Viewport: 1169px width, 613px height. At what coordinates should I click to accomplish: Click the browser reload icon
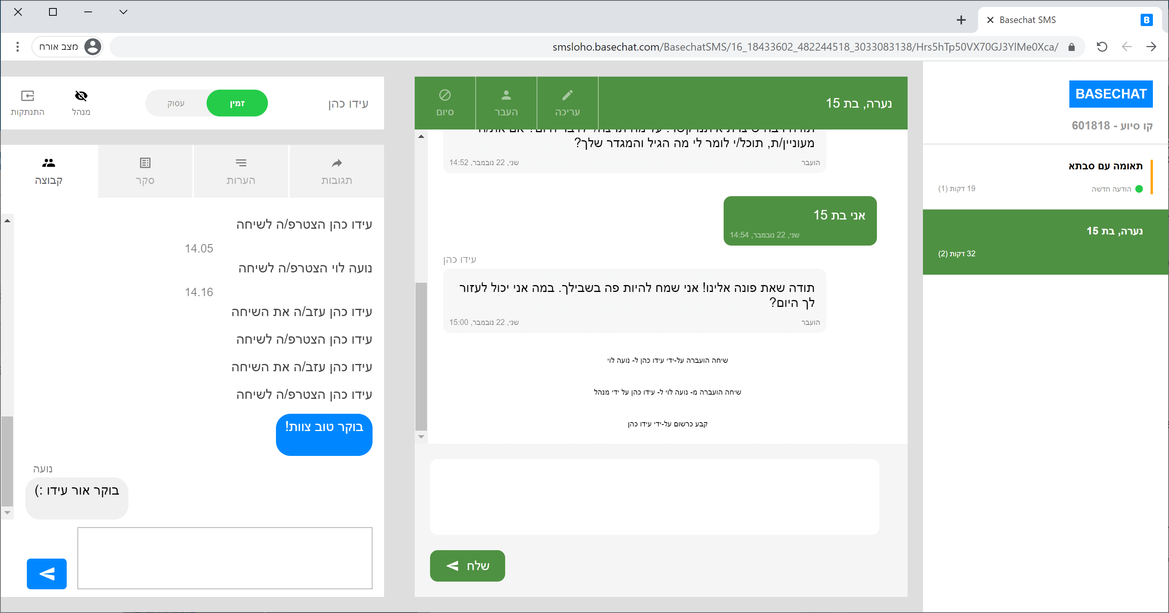[1102, 47]
